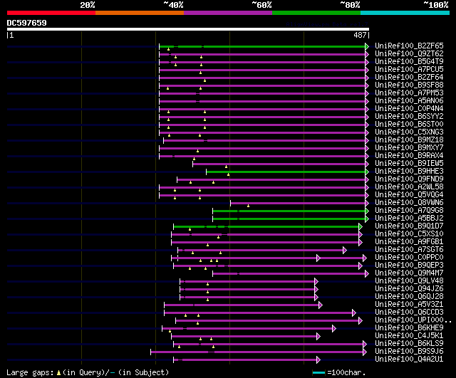
Task: Select UniRef100_Q9FND9 label
Action: coord(409,179)
